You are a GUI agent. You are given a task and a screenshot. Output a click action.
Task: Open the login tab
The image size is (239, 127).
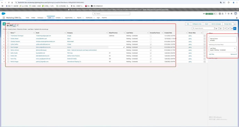coord(98,18)
